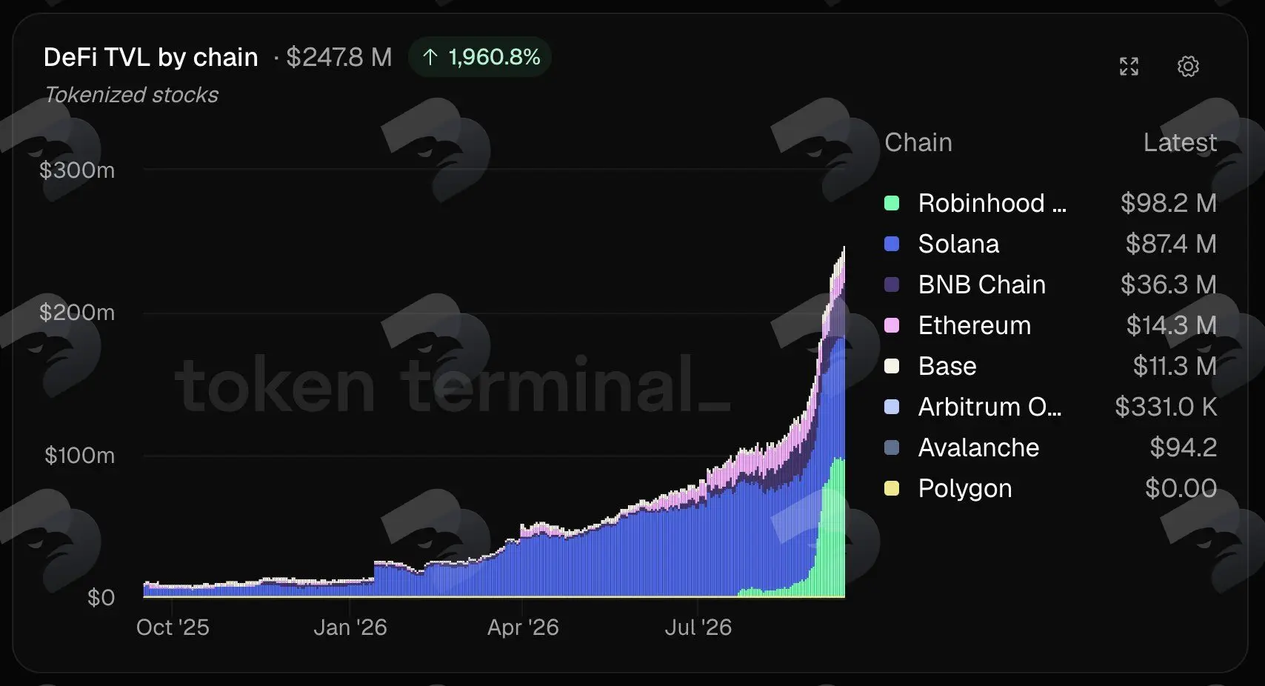Screen dimensions: 1265x686
Task: Toggle Avalanche gray legend swatch
Action: [x=892, y=447]
